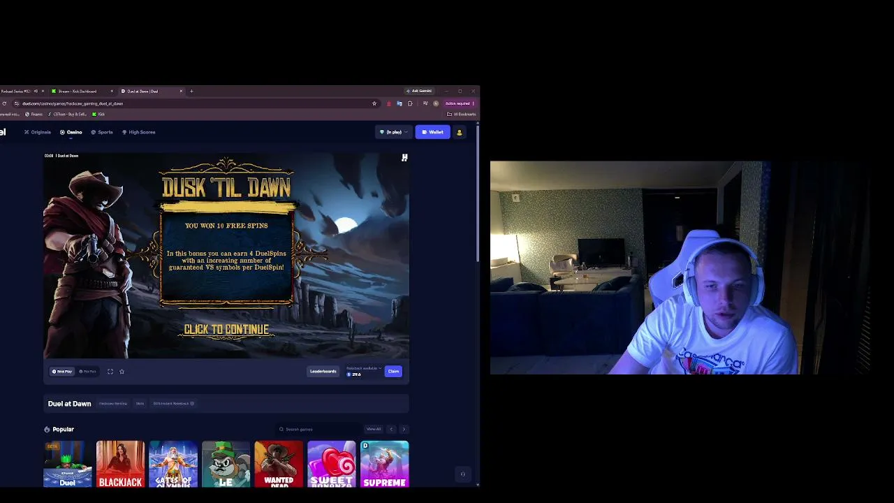This screenshot has height=503, width=894.
Task: Click the Finance bookmark
Action: click(34, 114)
